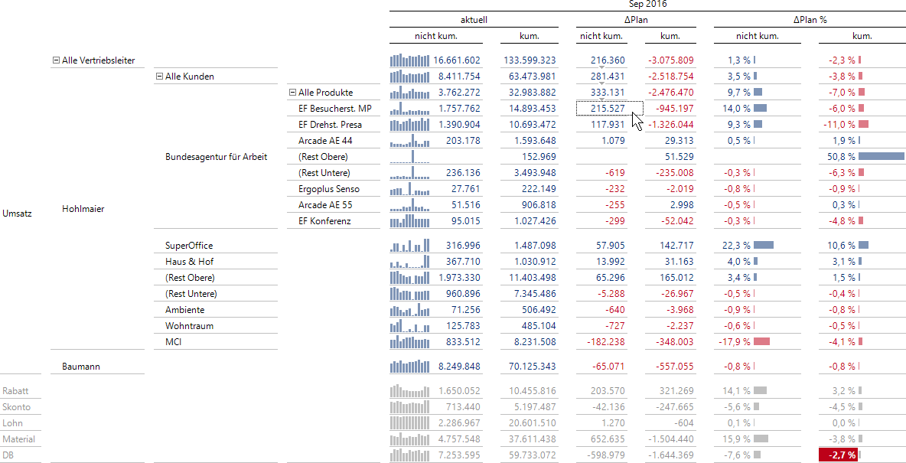Select the Umsatz row label
Image resolution: width=906 pixels, height=463 pixels.
[x=17, y=214]
